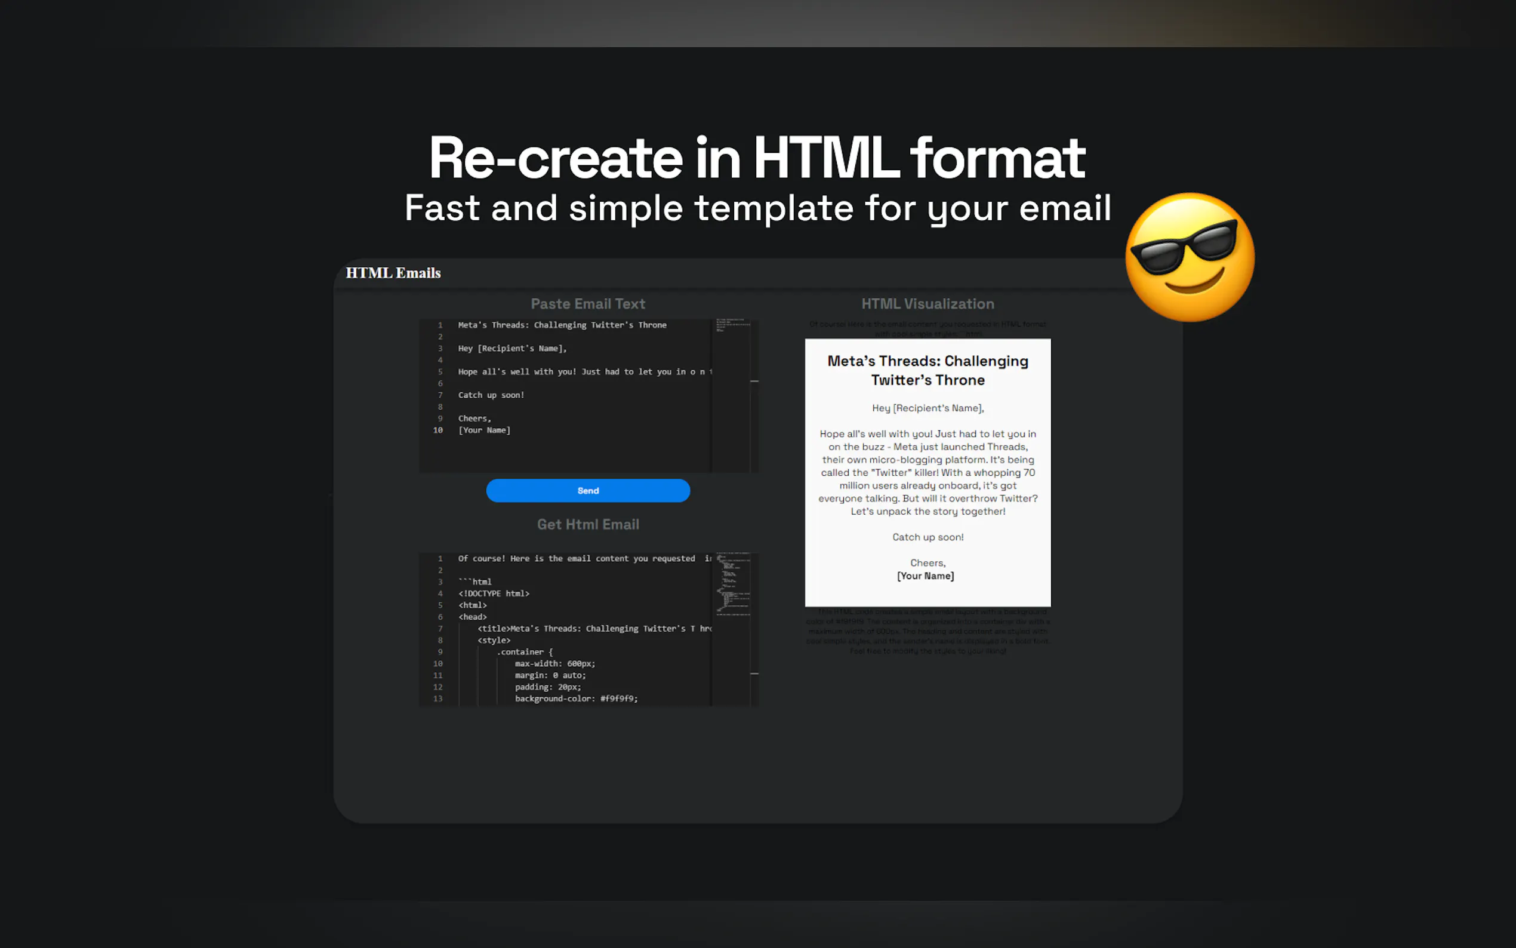Image resolution: width=1516 pixels, height=948 pixels.
Task: Click the 'background-color: #f9f9f9;' code line
Action: click(x=576, y=698)
